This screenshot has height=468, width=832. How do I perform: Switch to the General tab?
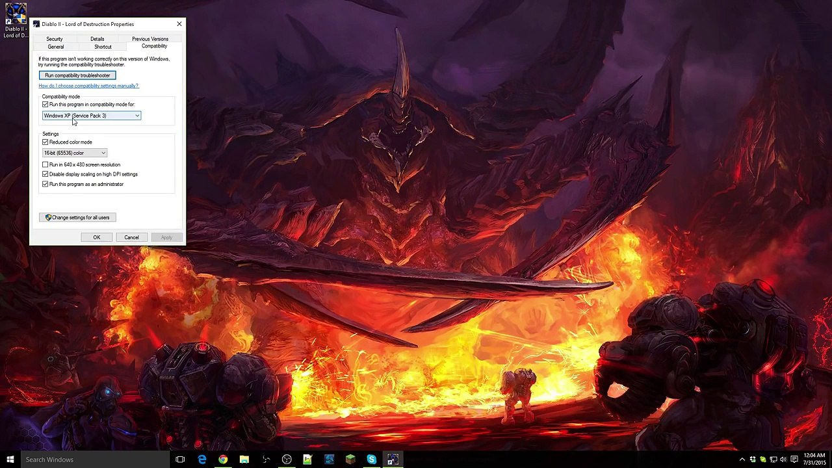click(x=56, y=47)
